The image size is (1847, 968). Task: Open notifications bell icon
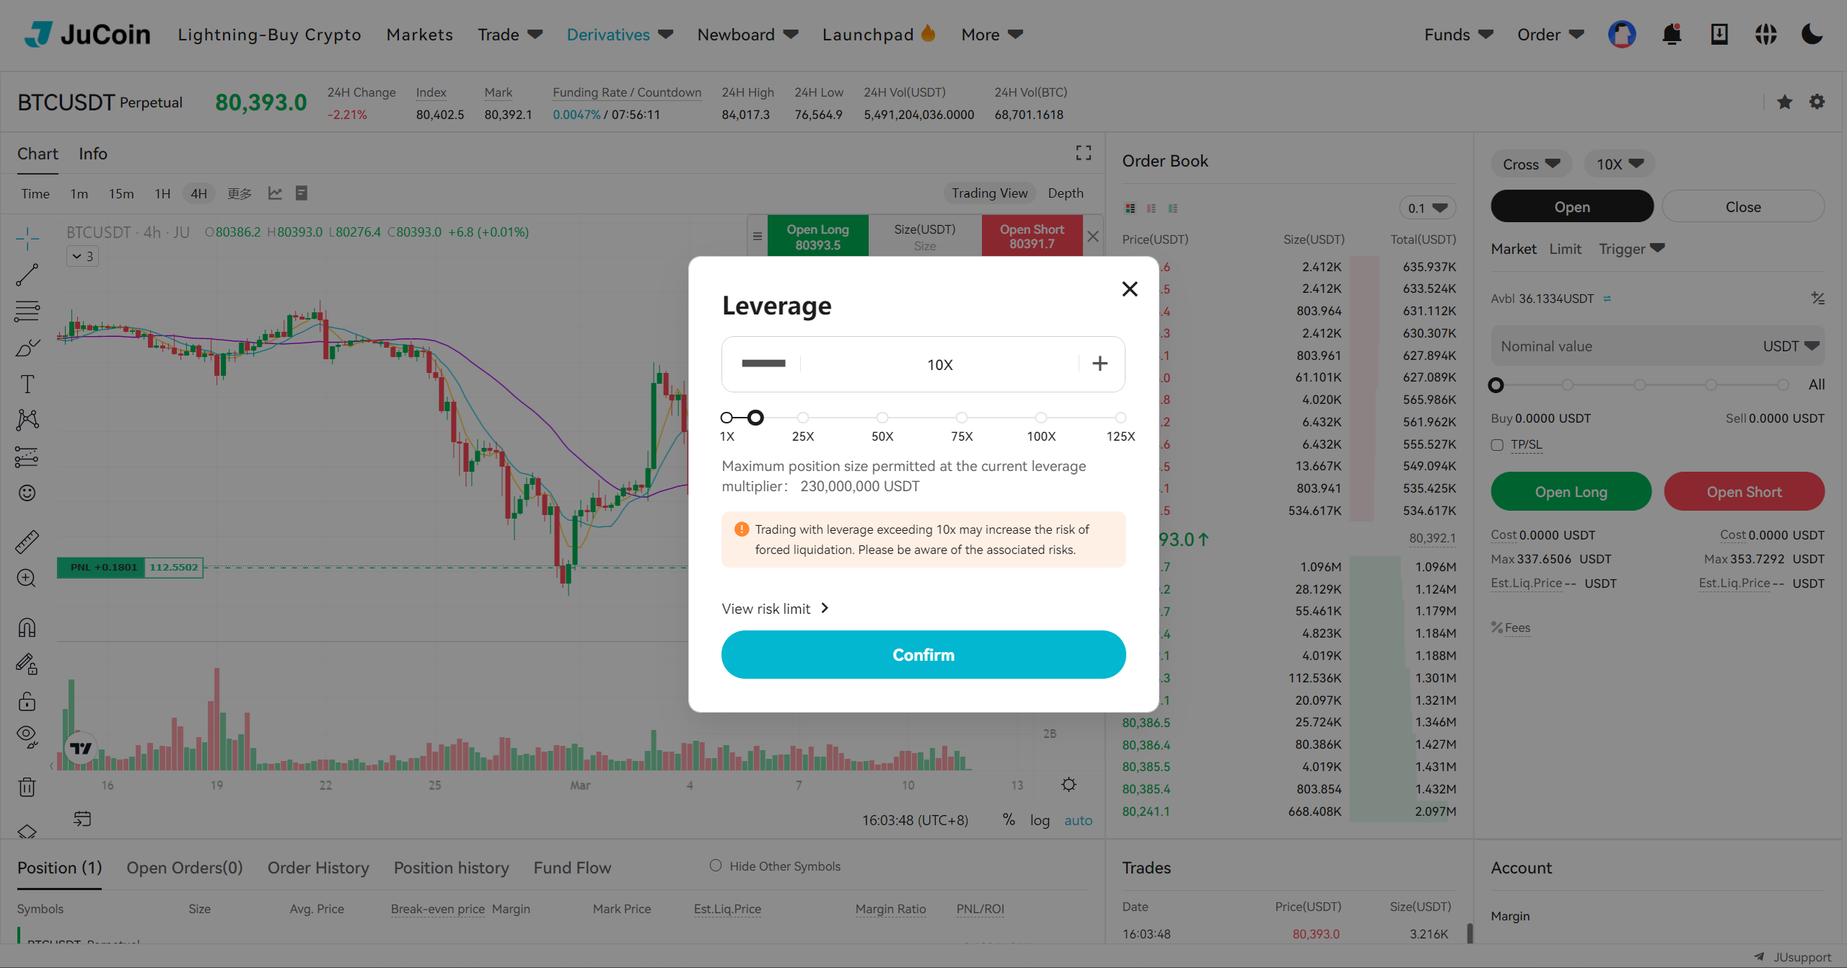pos(1672,34)
